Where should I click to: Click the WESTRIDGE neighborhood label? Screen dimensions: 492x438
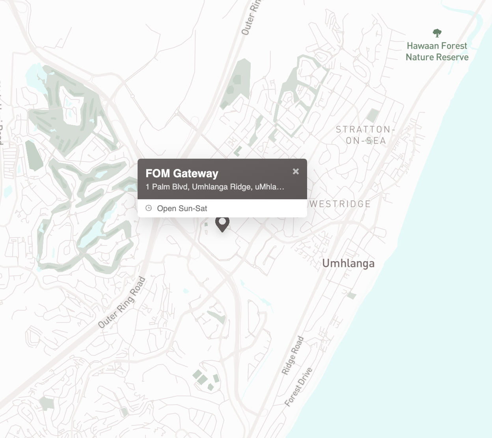coord(340,204)
